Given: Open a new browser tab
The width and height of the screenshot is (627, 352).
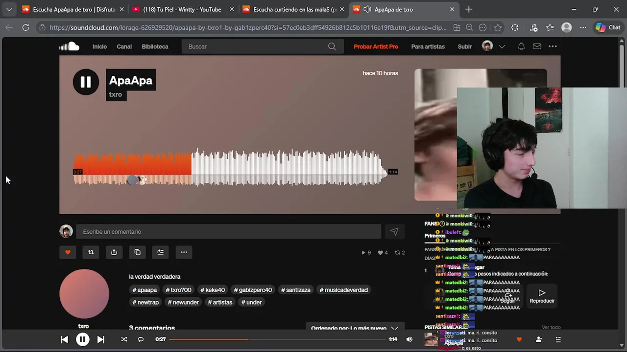Looking at the screenshot, I should pyautogui.click(x=469, y=9).
